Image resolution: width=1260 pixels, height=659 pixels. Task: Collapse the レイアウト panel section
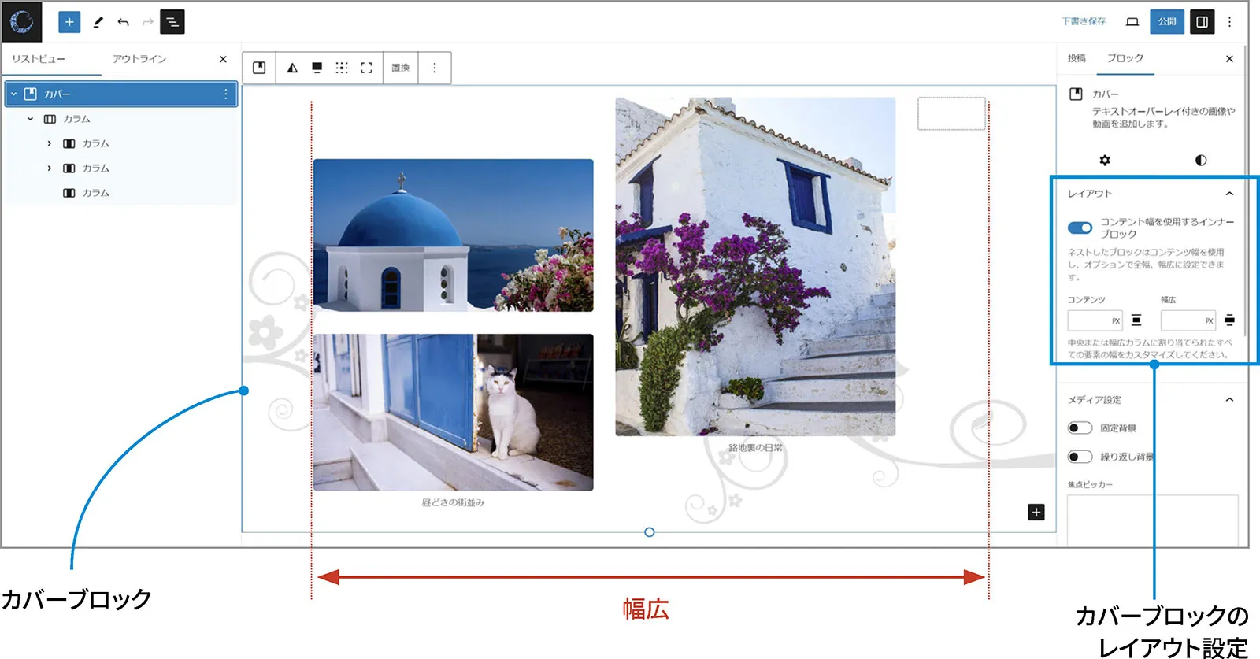1228,194
